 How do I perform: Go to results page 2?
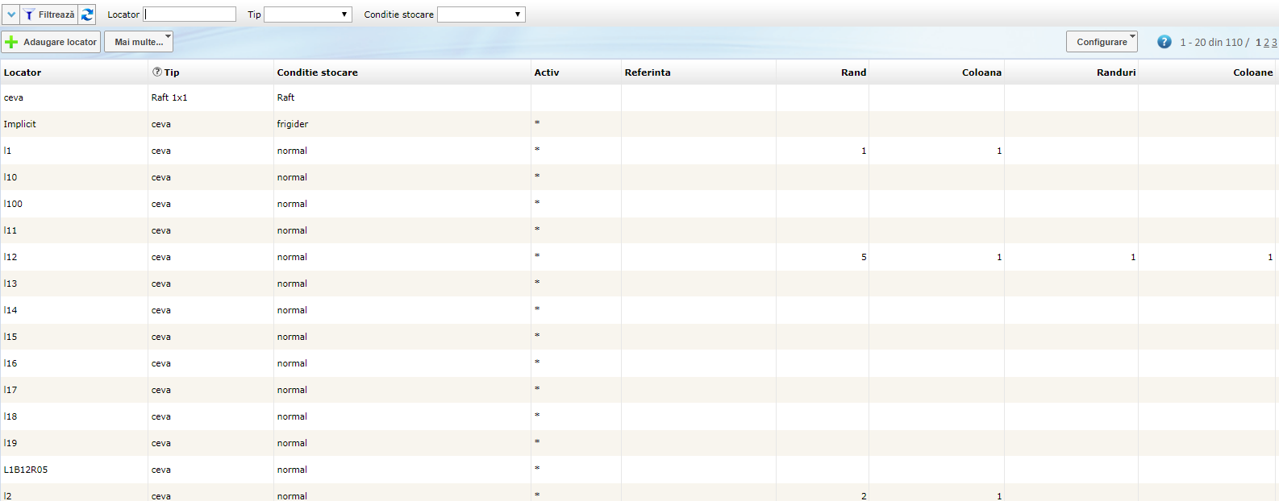pyautogui.click(x=1266, y=43)
